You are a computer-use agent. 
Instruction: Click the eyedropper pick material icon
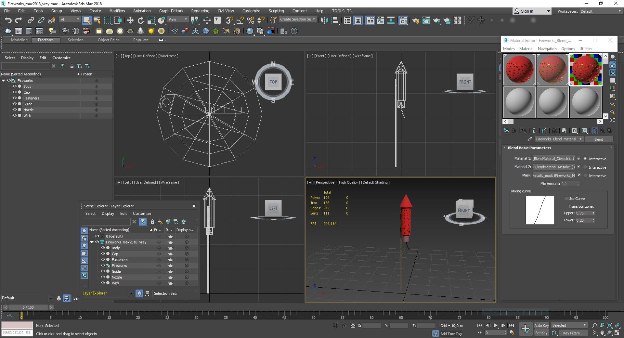529,139
